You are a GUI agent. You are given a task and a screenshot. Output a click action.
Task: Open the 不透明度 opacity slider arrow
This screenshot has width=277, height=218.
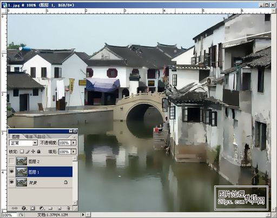[74, 143]
